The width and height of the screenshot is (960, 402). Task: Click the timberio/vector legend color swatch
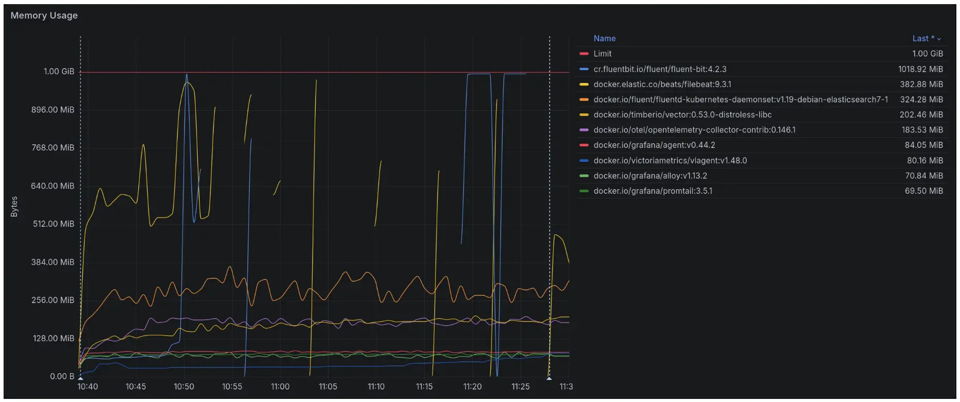click(584, 114)
